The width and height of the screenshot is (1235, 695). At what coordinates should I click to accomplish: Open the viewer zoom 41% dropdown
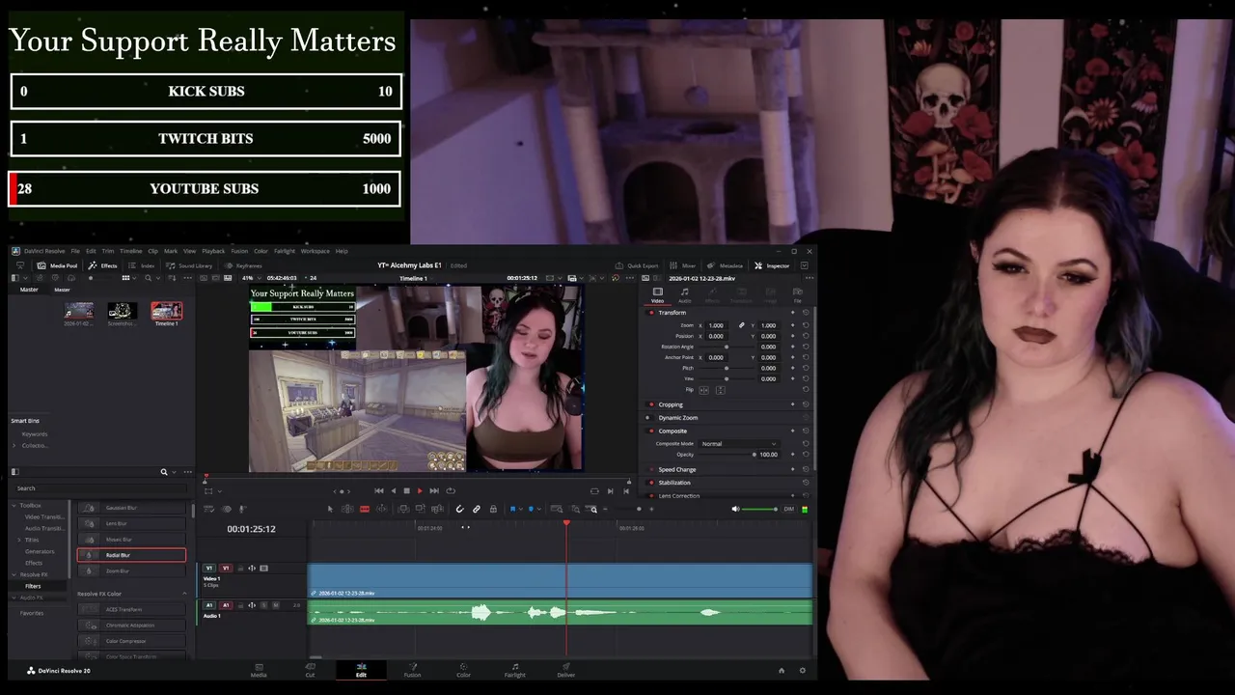click(x=252, y=278)
